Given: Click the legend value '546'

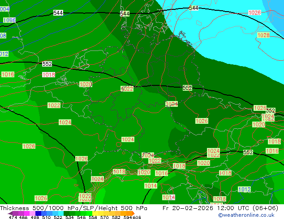Looking at the screenshot, I should pyautogui.click(x=82, y=217).
